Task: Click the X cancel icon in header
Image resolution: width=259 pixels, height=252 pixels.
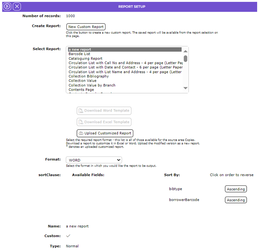Action: pyautogui.click(x=17, y=7)
